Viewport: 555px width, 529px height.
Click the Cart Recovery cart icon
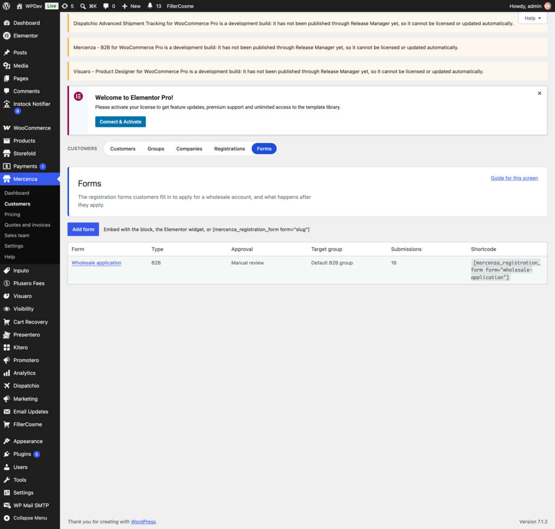point(7,322)
